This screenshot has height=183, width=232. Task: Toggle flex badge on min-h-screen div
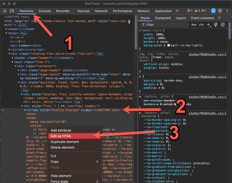100,54
